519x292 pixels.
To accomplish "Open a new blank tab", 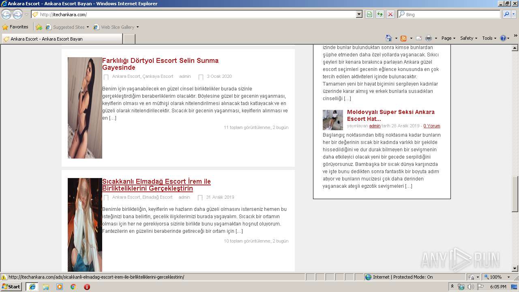I will click(x=129, y=39).
